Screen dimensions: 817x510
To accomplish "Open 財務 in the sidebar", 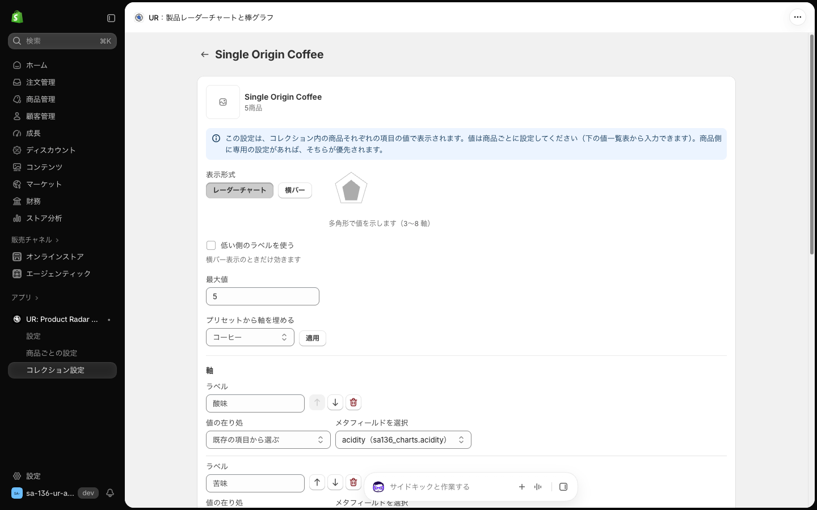I will 62,201.
